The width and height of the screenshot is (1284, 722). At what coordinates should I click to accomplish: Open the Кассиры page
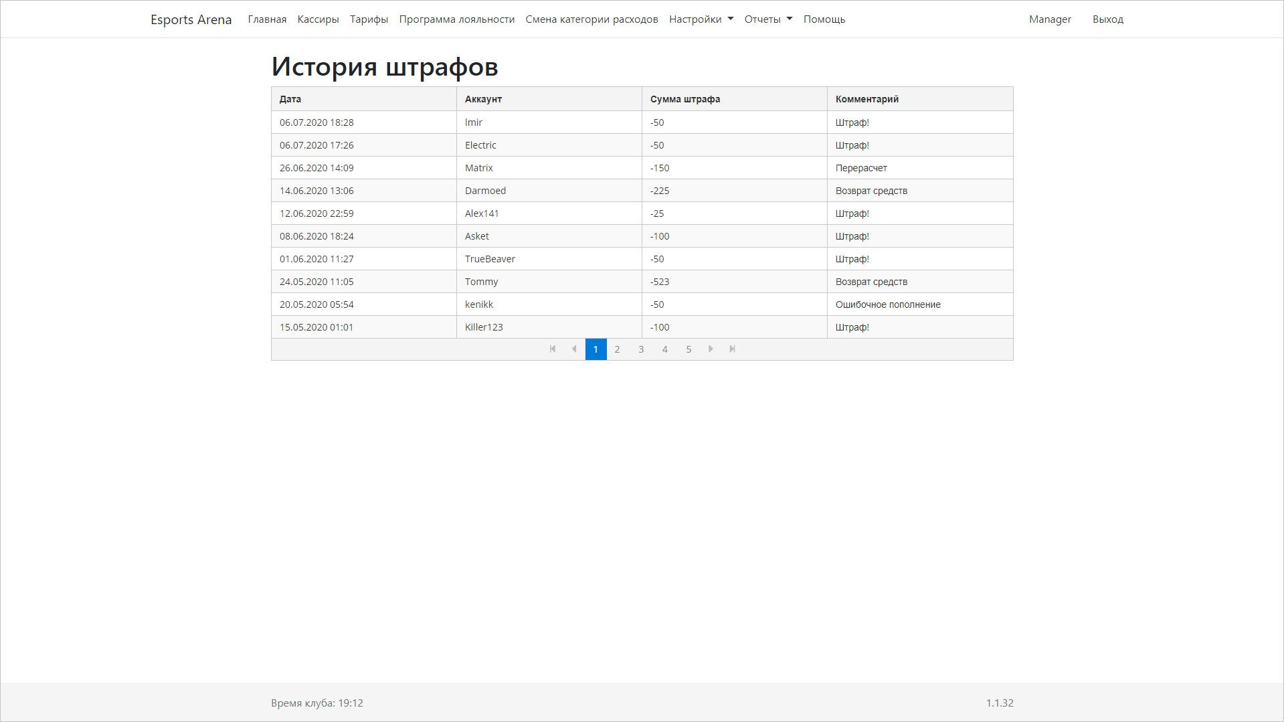tap(318, 19)
